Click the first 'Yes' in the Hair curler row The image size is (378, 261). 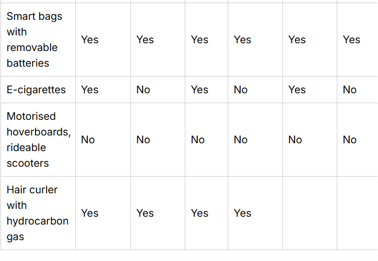click(x=89, y=213)
